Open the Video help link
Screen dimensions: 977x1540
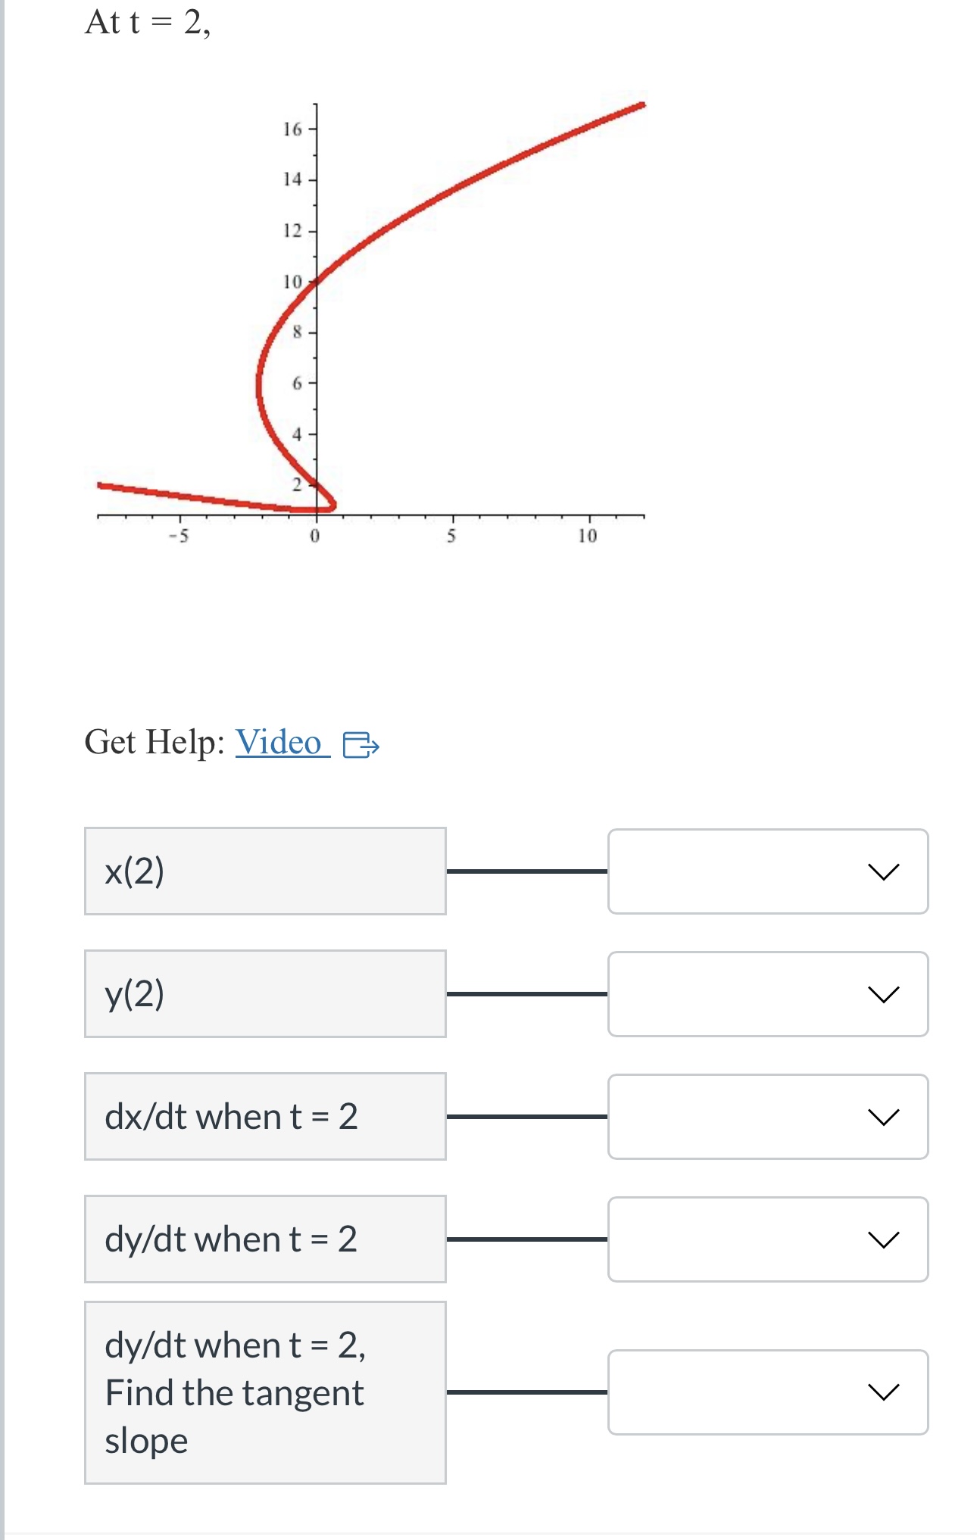pyautogui.click(x=279, y=743)
